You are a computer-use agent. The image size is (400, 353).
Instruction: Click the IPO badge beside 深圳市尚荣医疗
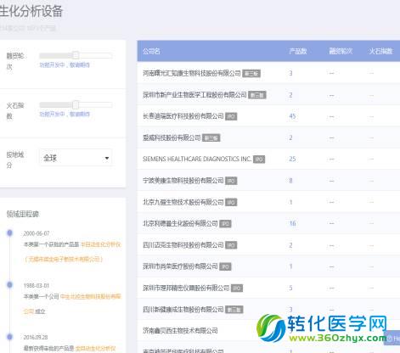[x=225, y=266]
